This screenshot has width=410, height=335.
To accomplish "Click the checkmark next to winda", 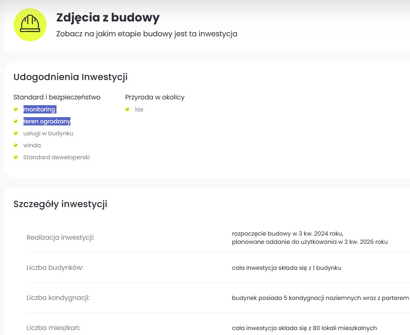I will (x=16, y=145).
